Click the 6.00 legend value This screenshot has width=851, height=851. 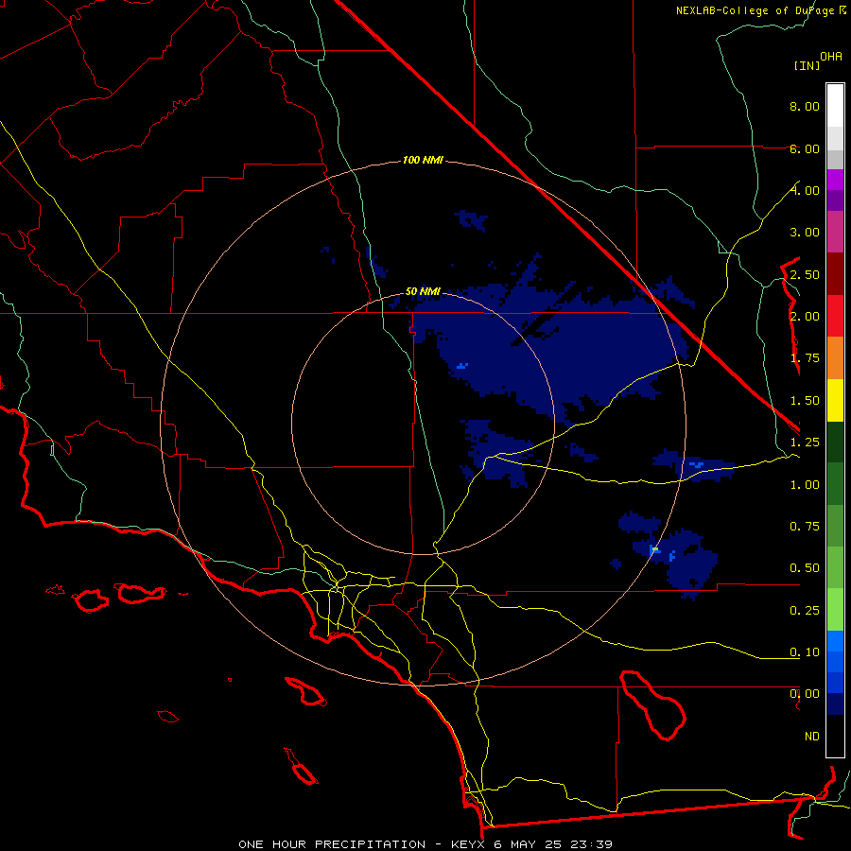tap(805, 148)
